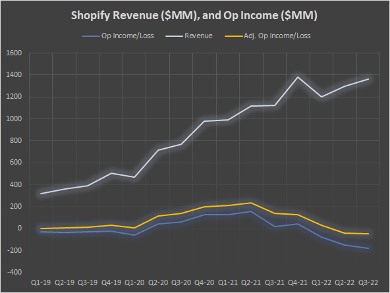Click the Q1-20 x-axis label
This screenshot has width=390, height=293.
click(x=134, y=283)
